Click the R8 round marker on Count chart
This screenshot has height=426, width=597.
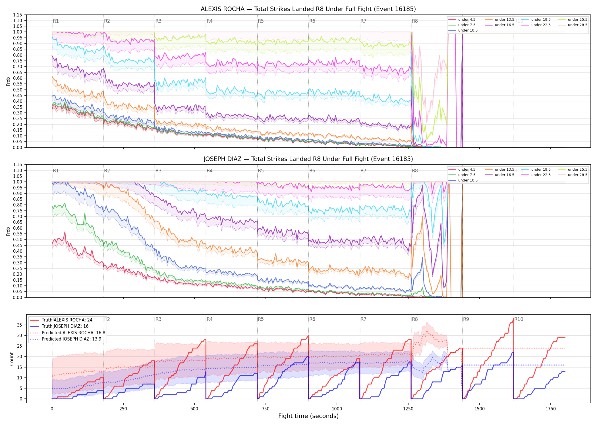[x=415, y=319]
